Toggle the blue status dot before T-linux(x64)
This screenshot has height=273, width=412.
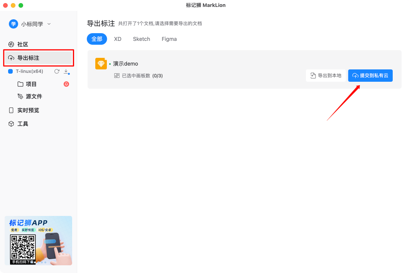pos(11,71)
